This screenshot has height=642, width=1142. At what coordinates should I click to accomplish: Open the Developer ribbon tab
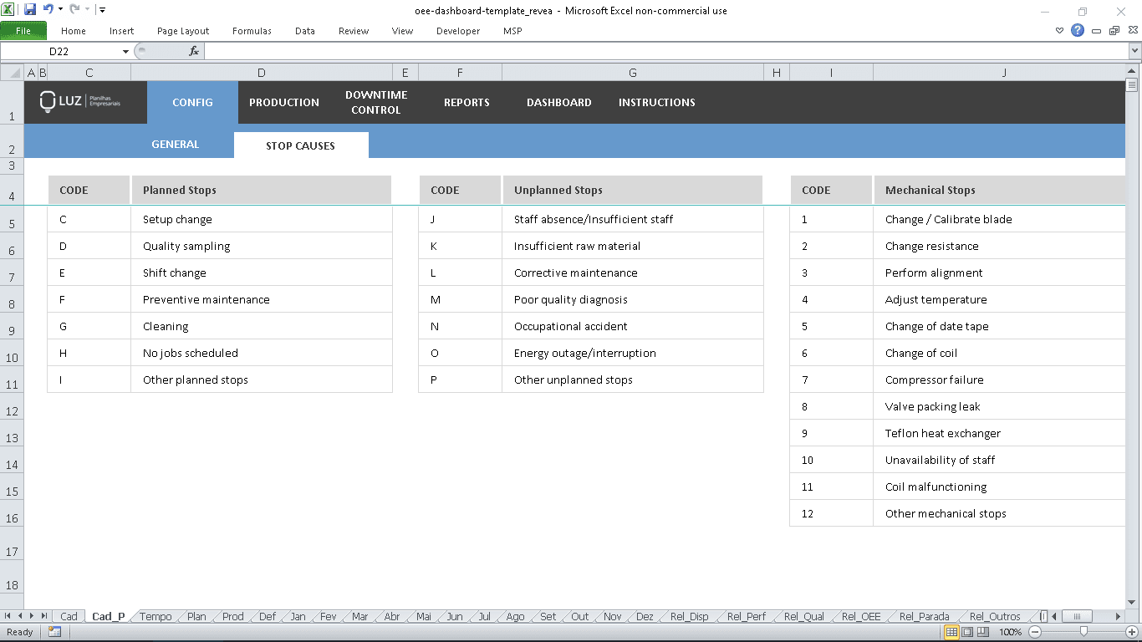(457, 31)
